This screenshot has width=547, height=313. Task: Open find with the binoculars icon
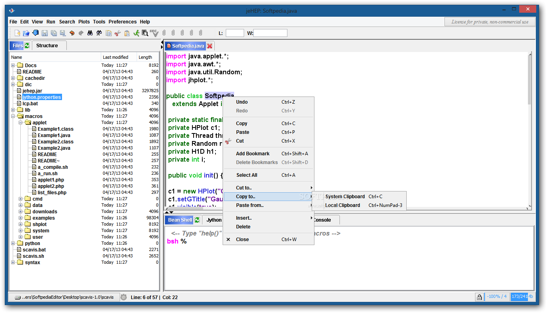[x=90, y=33]
